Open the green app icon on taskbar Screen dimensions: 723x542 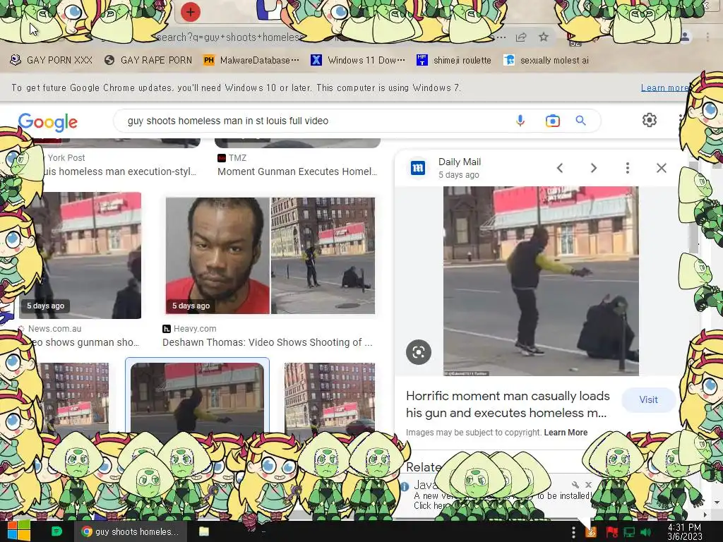pyautogui.click(x=56, y=531)
